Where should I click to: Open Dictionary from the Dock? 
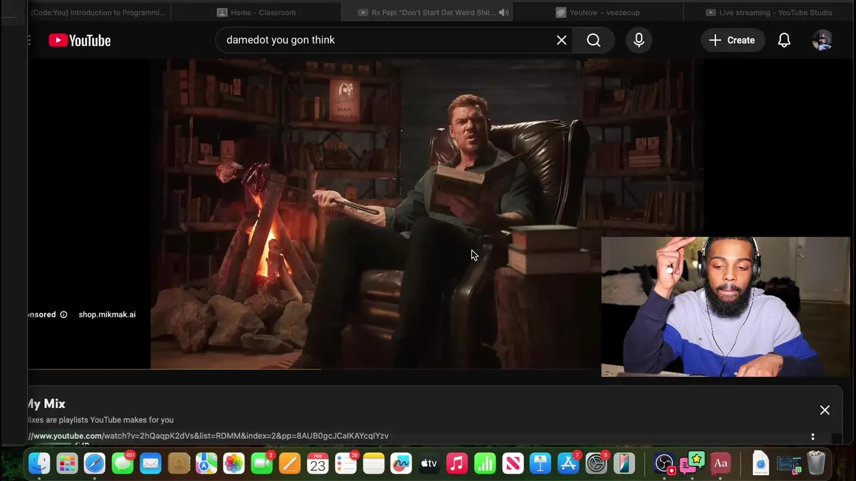[720, 463]
